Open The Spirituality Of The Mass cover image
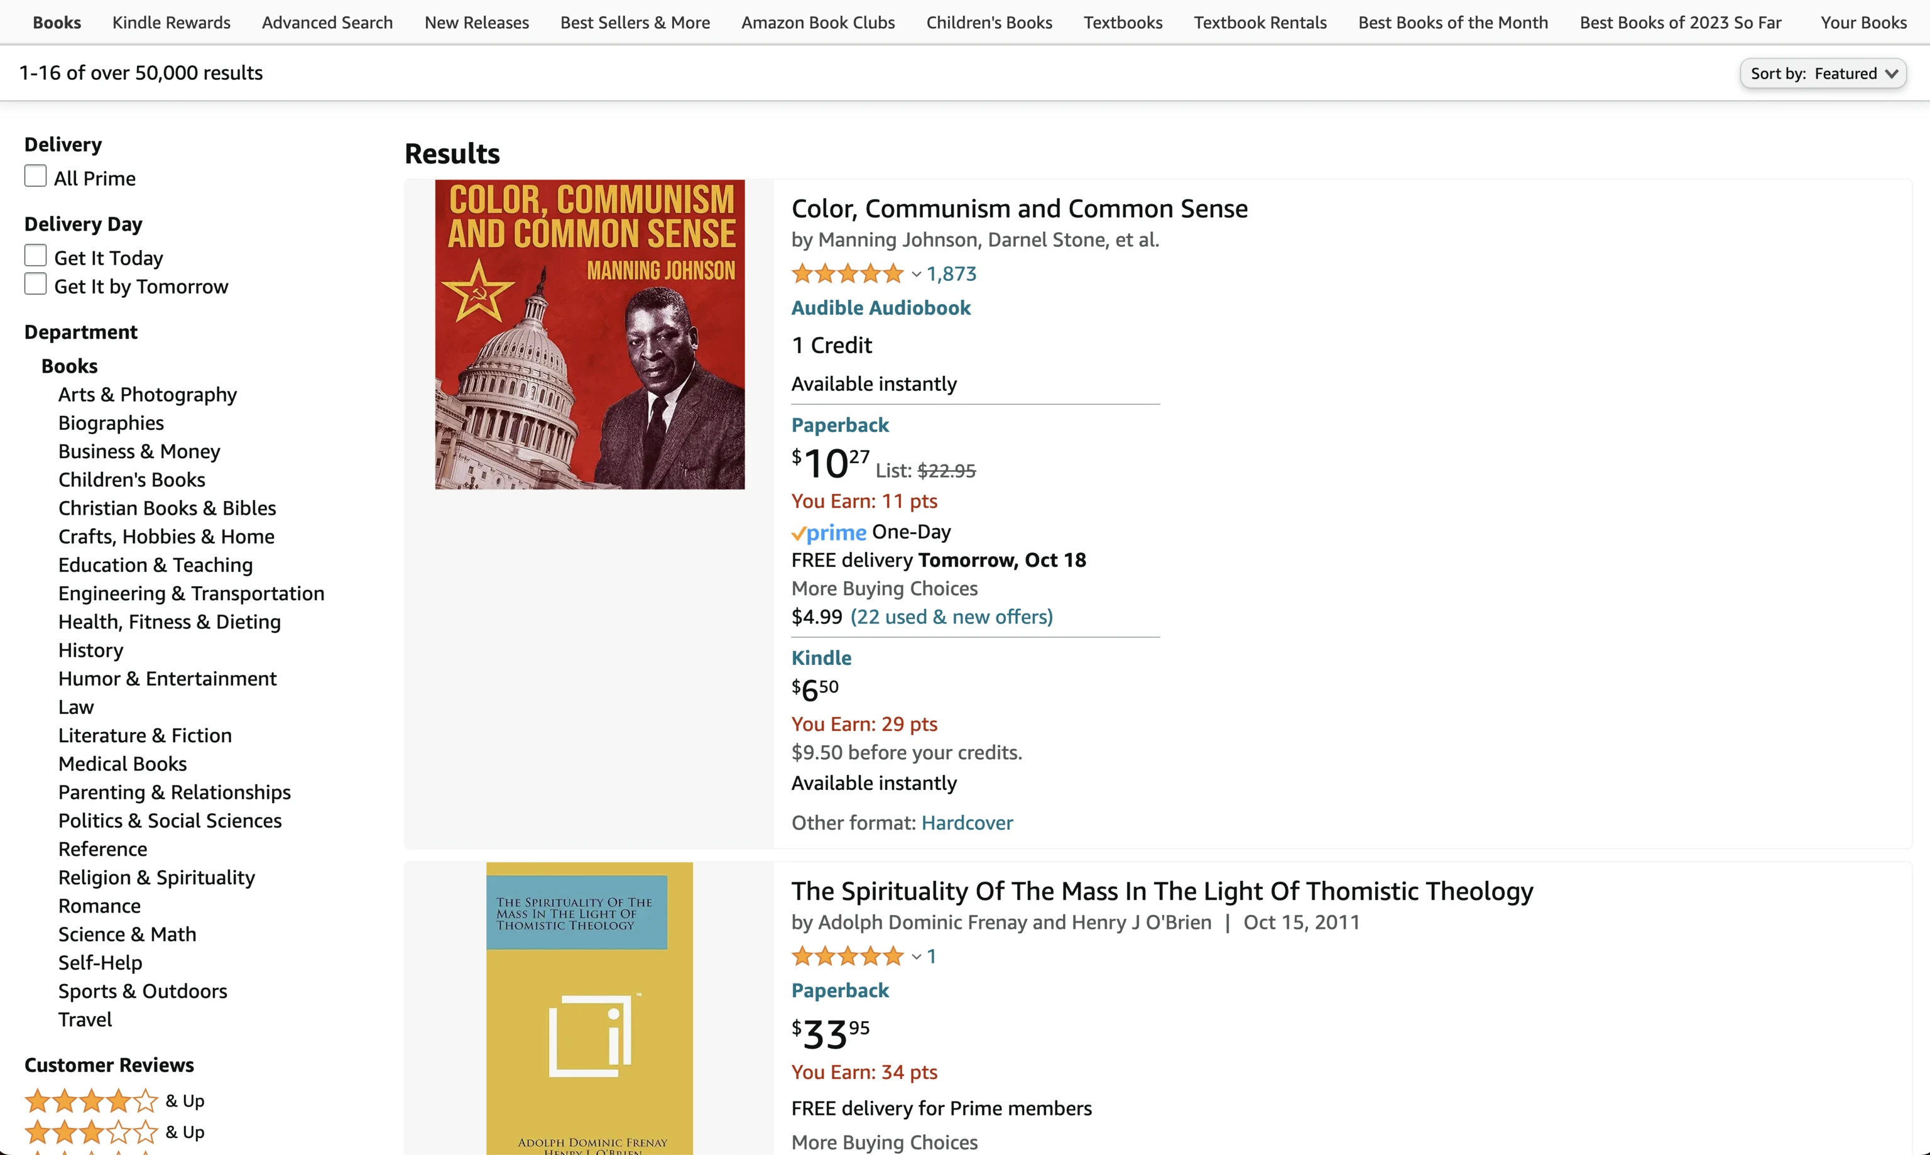 pyautogui.click(x=590, y=1008)
